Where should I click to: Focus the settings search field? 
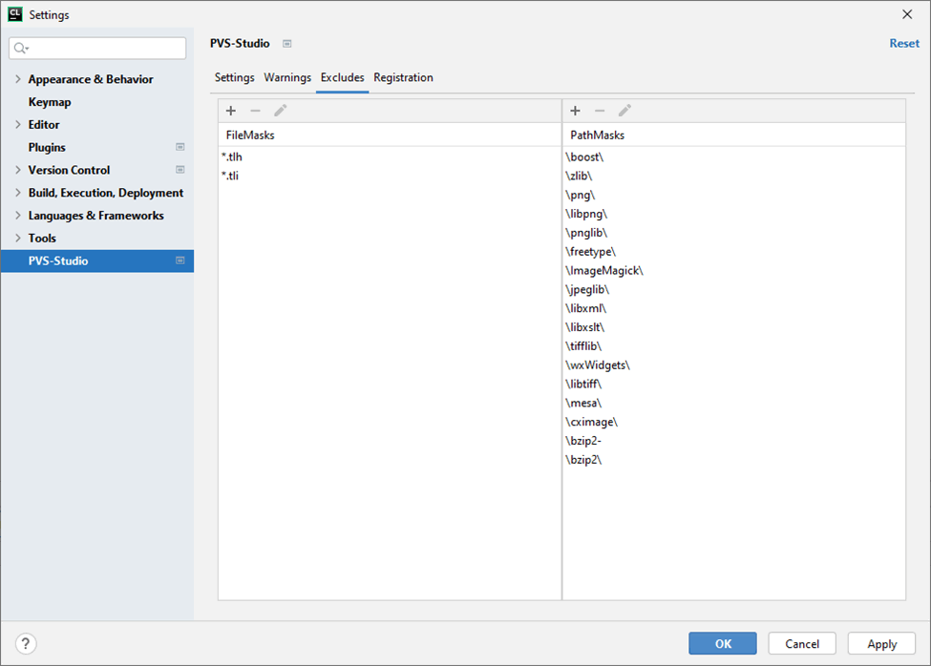(x=105, y=48)
